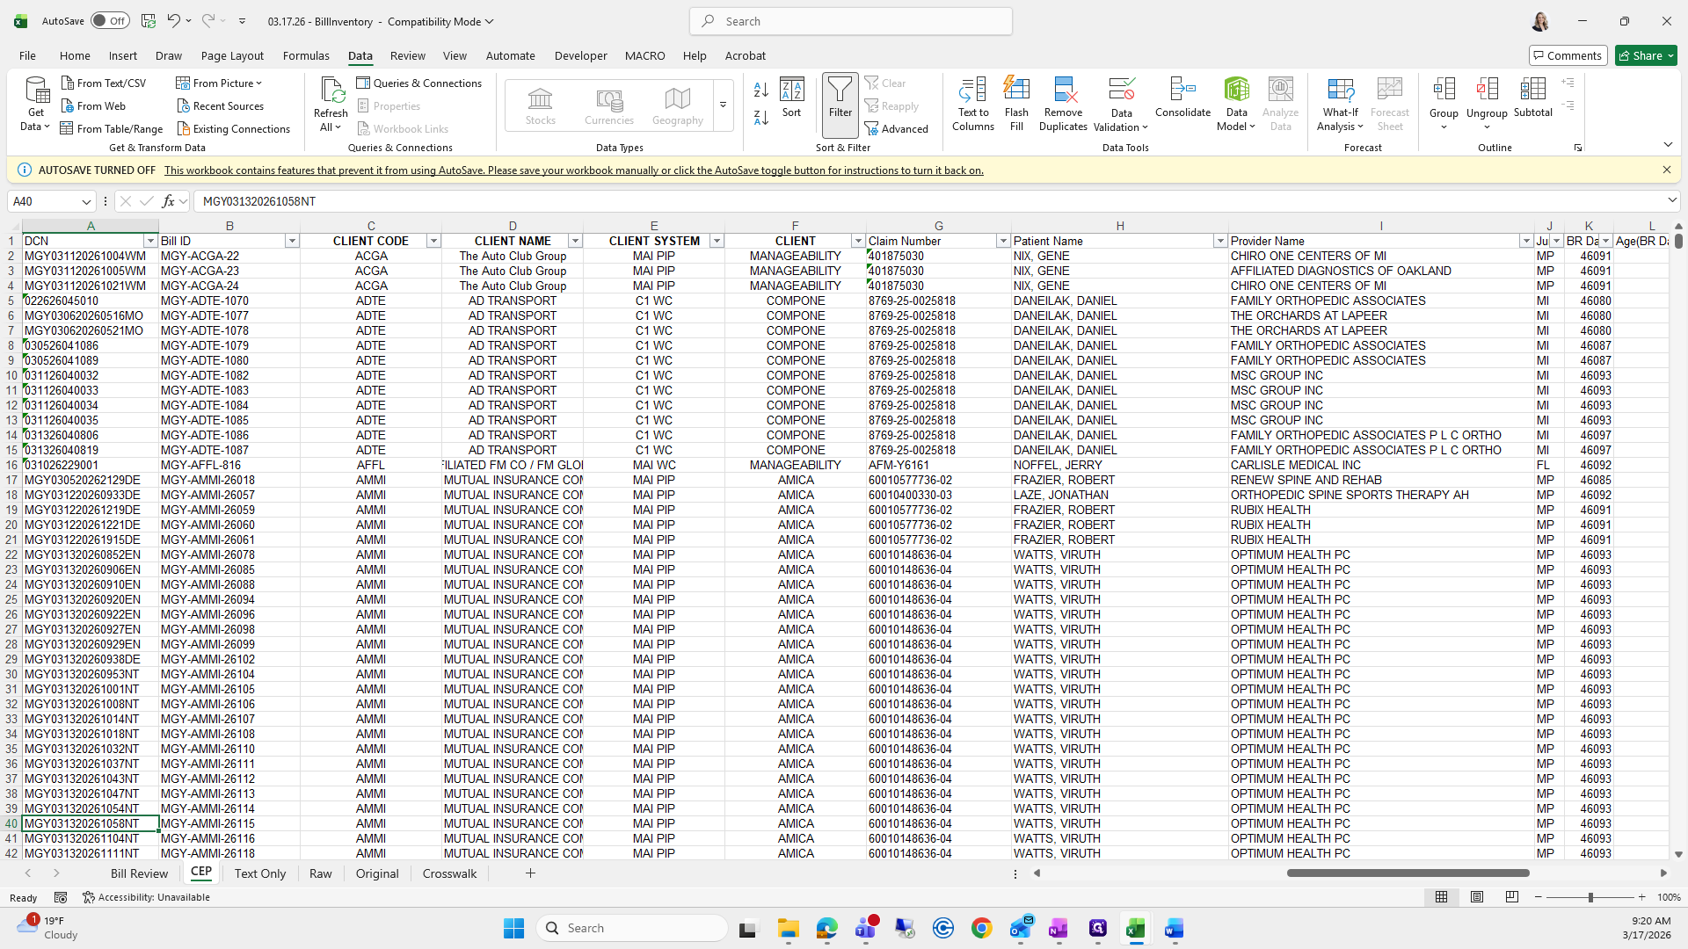This screenshot has height=949, width=1688.
Task: Click the AutoSave warning message link
Action: coord(573,170)
